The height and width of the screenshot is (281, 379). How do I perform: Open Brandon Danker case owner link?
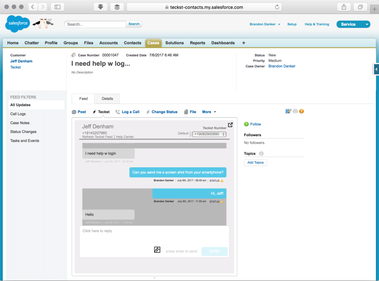pos(282,66)
